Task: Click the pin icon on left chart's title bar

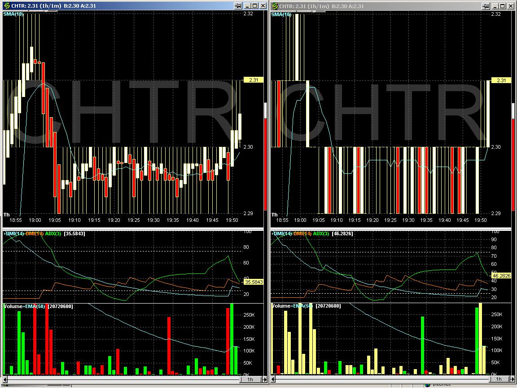Action: (238, 6)
